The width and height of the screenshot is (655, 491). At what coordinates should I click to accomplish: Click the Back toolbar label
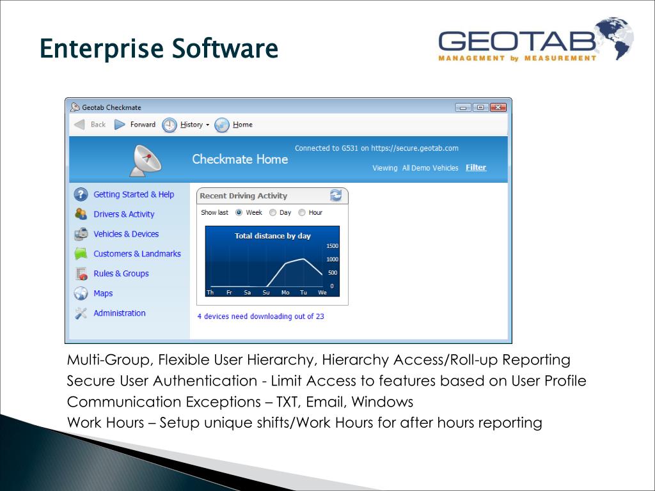[x=98, y=125]
